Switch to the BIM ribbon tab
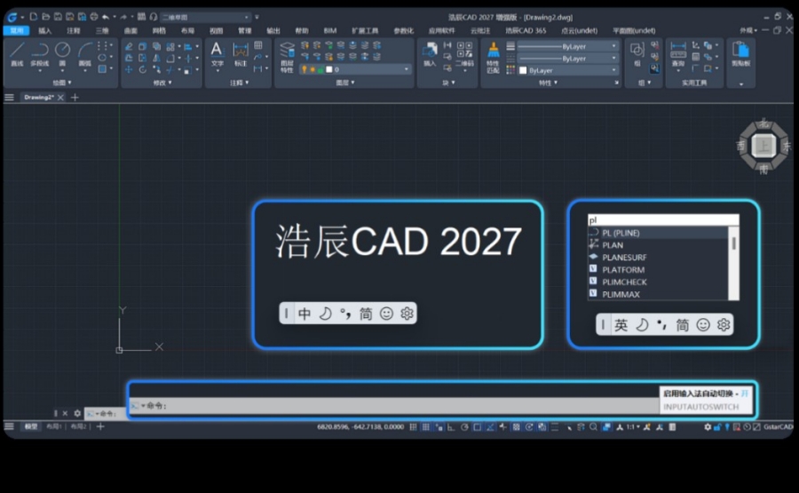The width and height of the screenshot is (799, 493). [330, 30]
